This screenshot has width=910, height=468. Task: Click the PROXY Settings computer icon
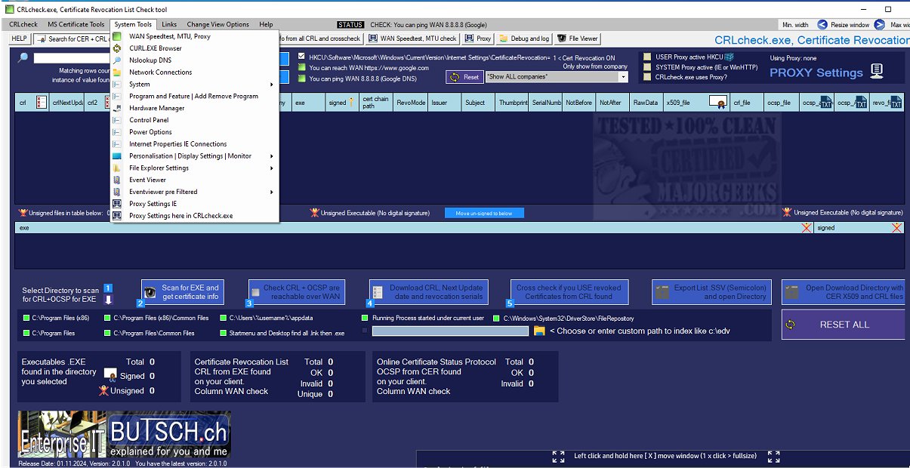(876, 72)
